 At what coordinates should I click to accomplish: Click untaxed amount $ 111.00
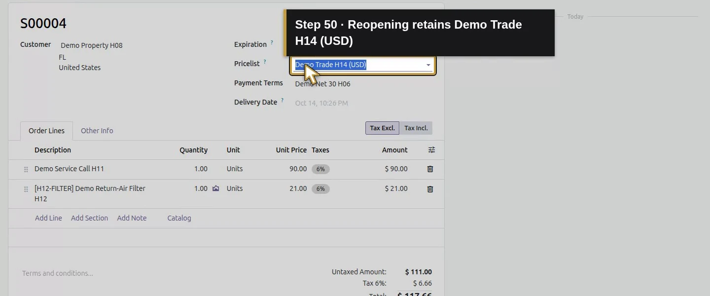point(418,272)
